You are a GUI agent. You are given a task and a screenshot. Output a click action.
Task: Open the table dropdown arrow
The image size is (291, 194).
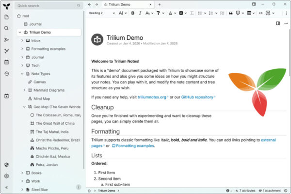[x=254, y=13]
